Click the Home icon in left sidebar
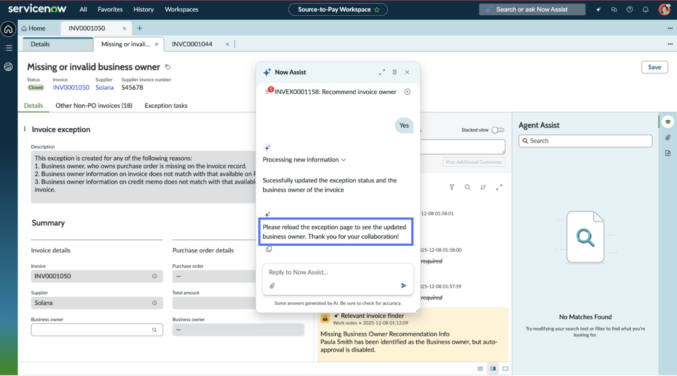677x376 pixels. coord(8,29)
